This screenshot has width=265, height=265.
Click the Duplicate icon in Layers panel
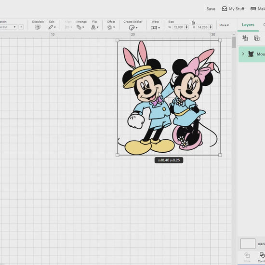[x=257, y=38]
